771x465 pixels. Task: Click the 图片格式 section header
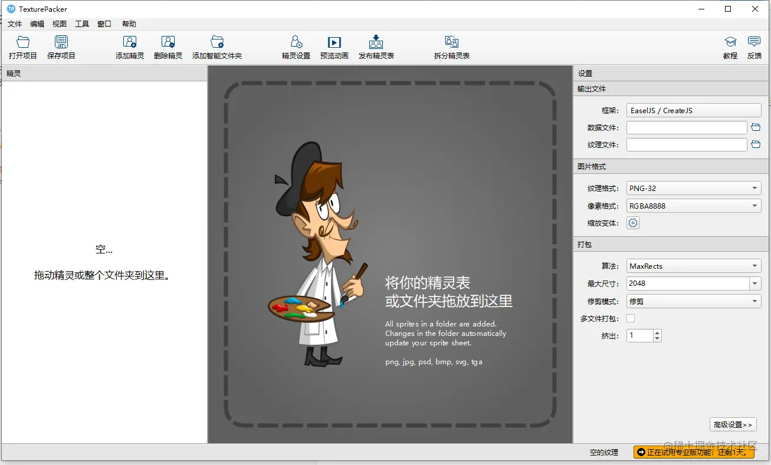pos(672,167)
